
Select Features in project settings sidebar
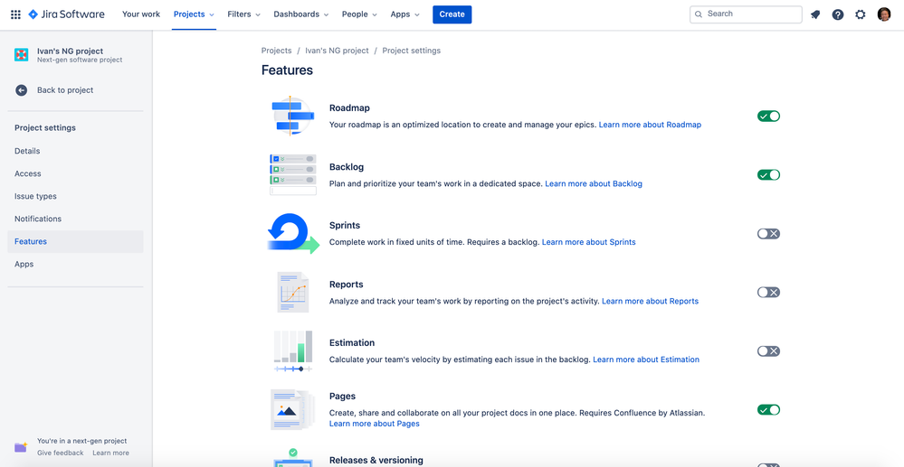point(75,241)
